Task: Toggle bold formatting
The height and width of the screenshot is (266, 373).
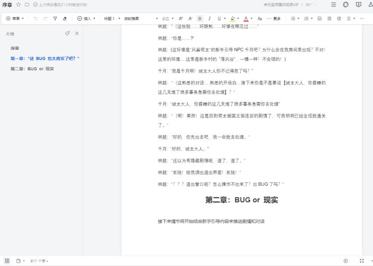Action: 200,19
